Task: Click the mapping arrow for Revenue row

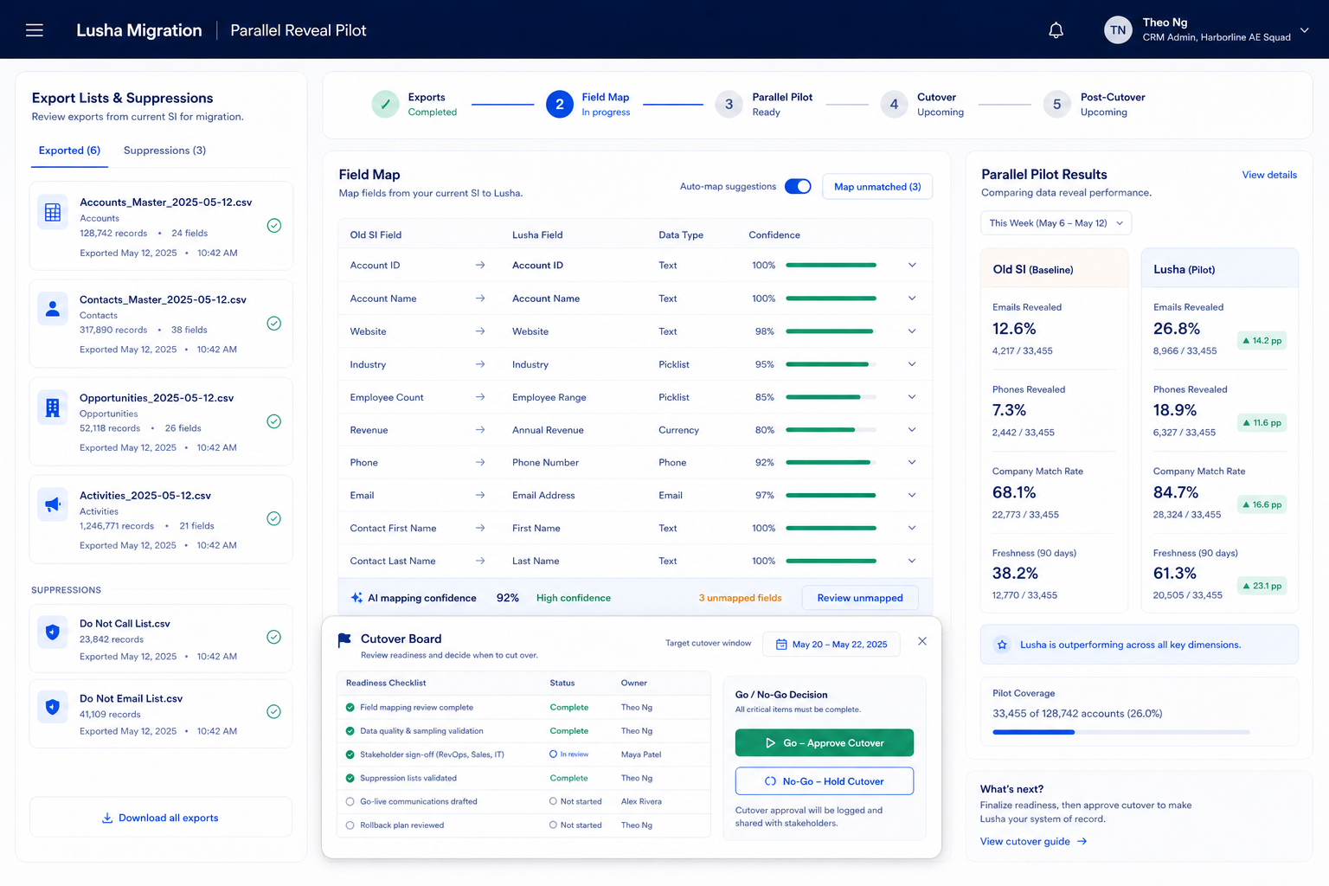Action: pos(480,430)
